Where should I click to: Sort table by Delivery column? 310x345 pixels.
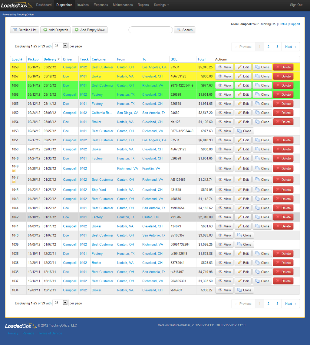[50, 59]
